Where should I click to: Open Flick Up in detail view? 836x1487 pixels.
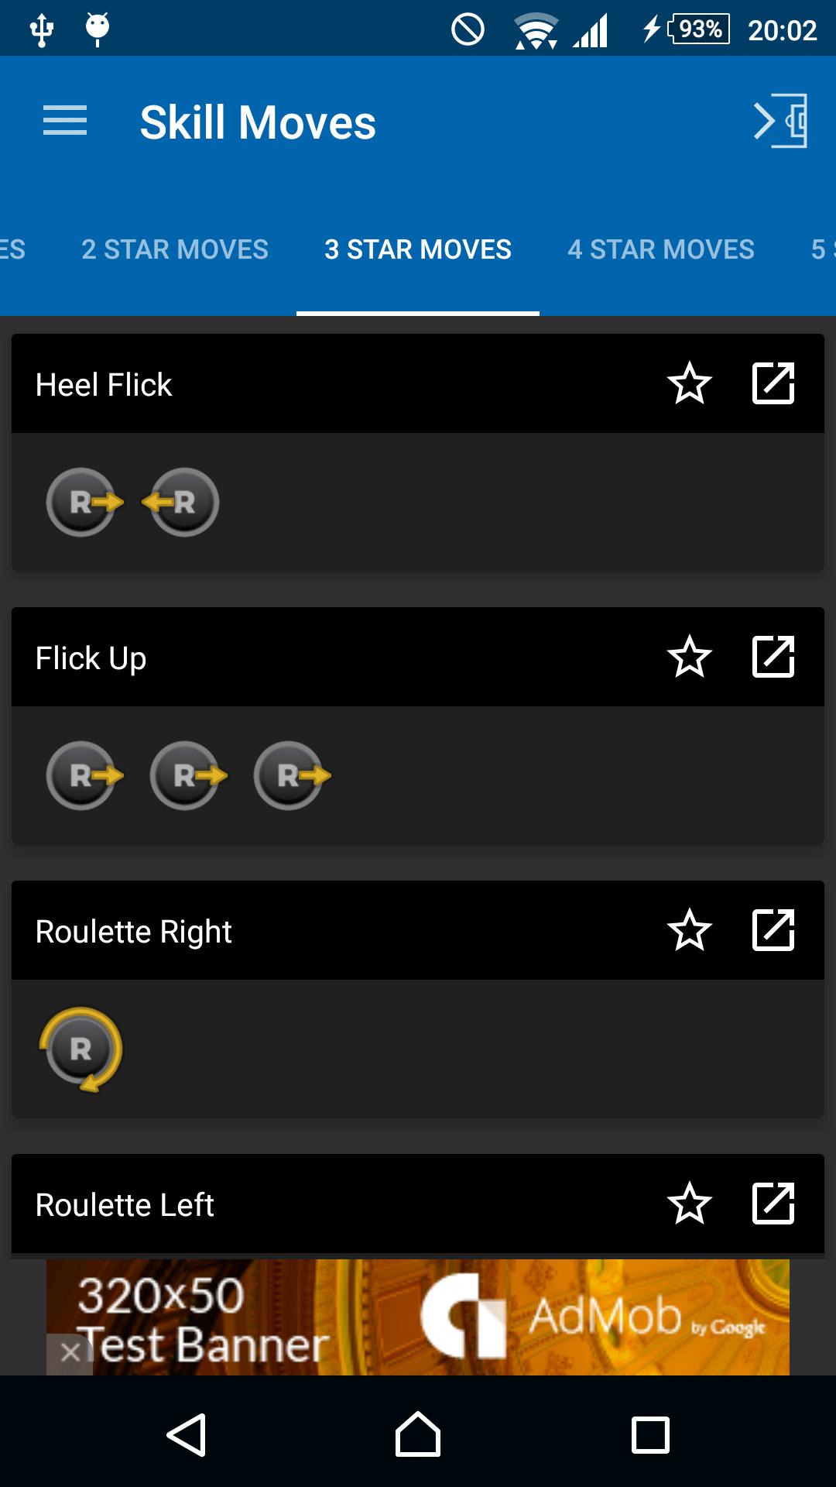pos(773,658)
